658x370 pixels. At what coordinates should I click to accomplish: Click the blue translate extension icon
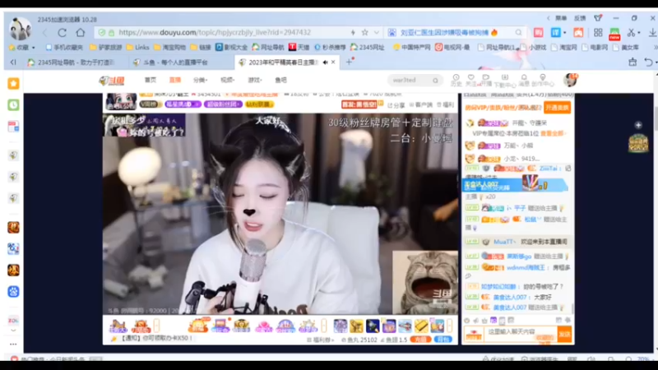tap(556, 32)
